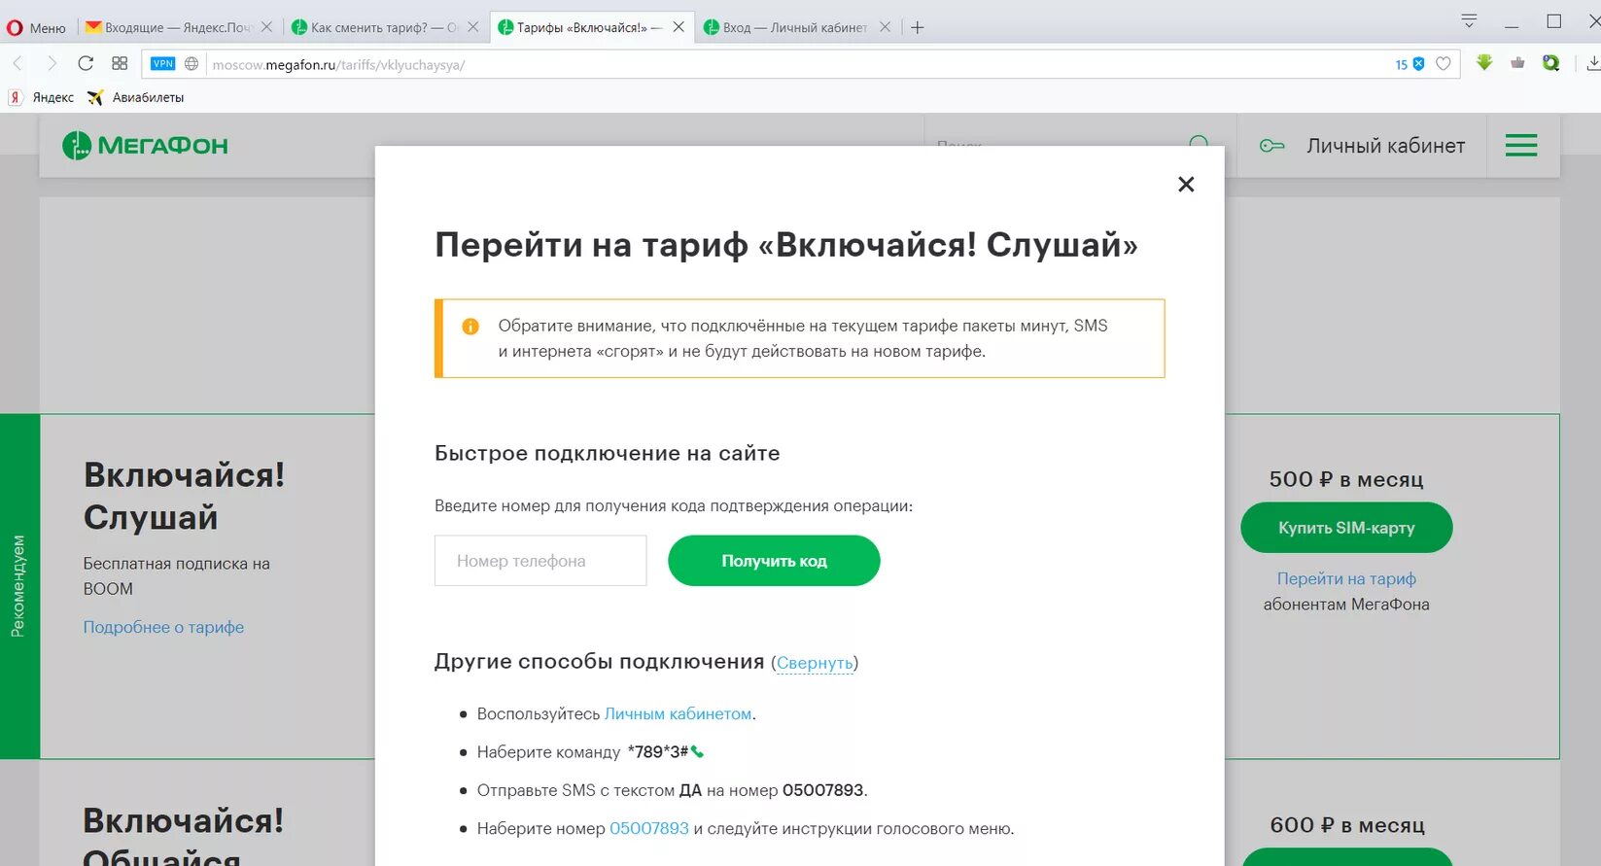Open the MegaFon hamburger menu
Viewport: 1601px width, 866px height.
coord(1521,146)
